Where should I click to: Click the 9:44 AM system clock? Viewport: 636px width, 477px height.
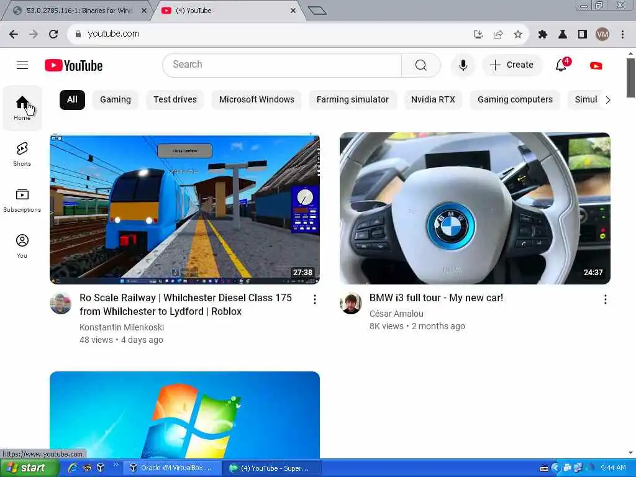(613, 468)
